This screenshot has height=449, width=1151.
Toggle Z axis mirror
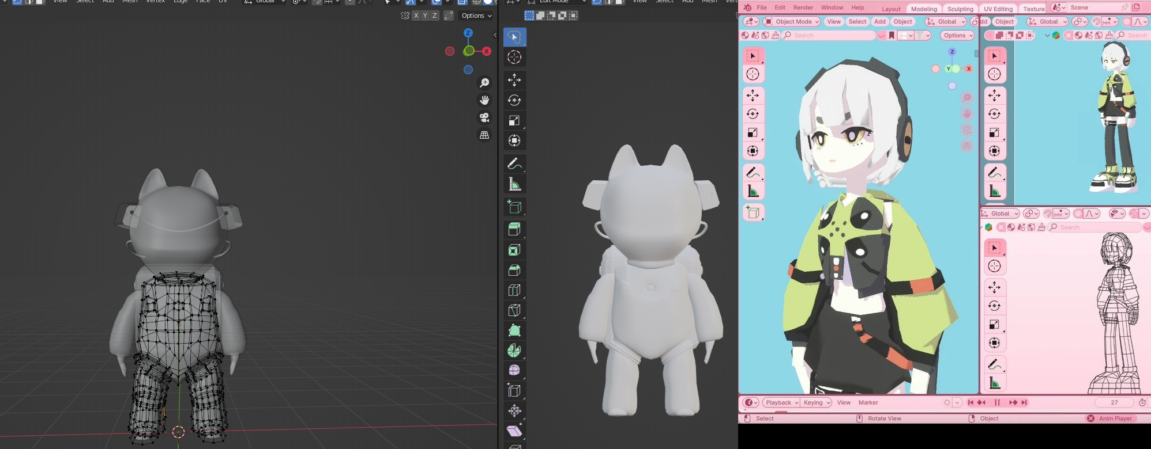coord(434,16)
